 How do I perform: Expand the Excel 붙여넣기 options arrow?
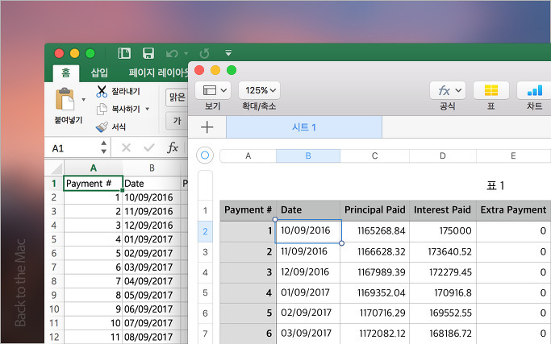84,100
